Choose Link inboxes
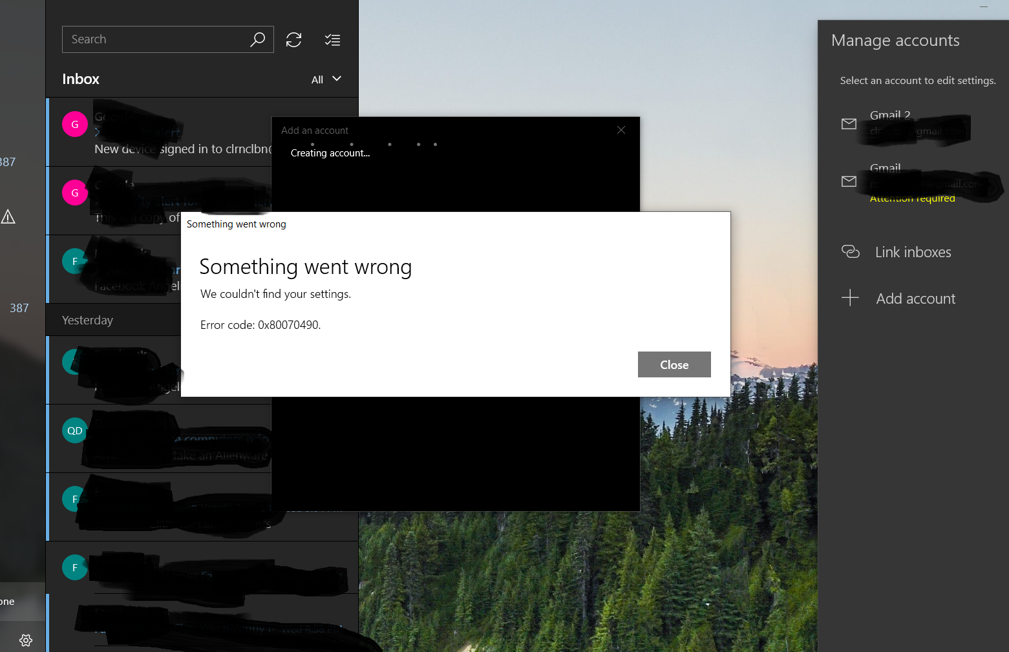 coord(913,252)
